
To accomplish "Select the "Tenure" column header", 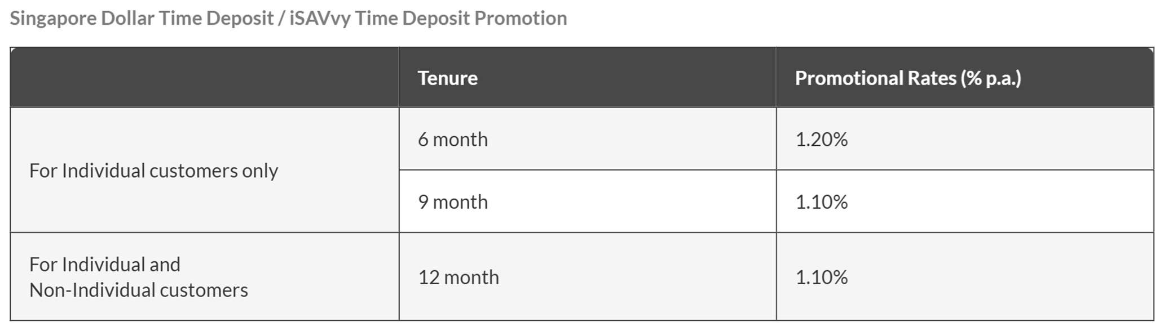I will (447, 78).
